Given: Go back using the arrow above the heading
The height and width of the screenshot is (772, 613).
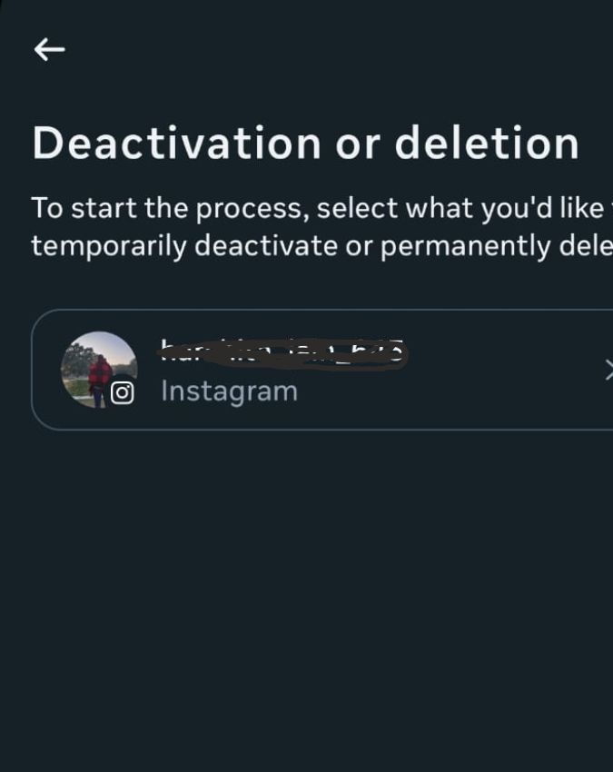Looking at the screenshot, I should pyautogui.click(x=49, y=49).
